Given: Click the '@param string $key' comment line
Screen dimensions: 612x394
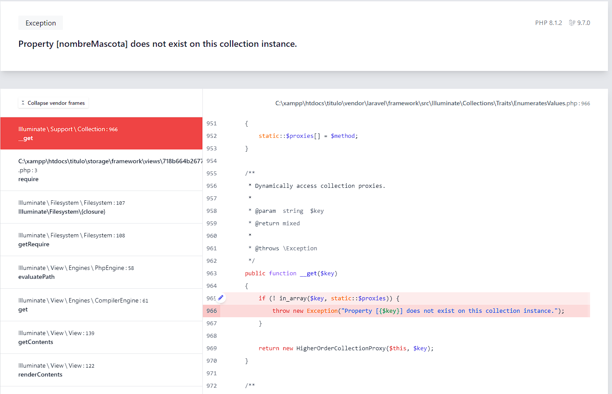Looking at the screenshot, I should (286, 211).
